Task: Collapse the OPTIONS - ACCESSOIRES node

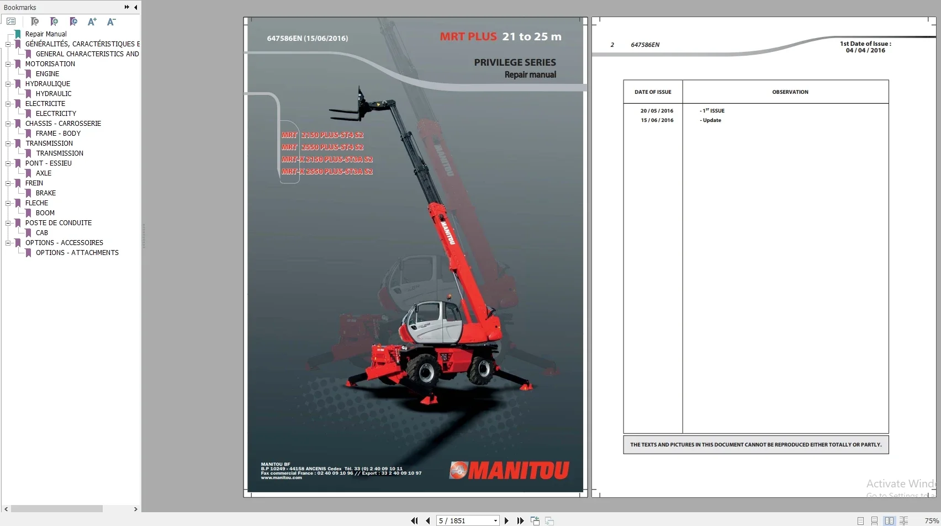Action: coord(8,243)
